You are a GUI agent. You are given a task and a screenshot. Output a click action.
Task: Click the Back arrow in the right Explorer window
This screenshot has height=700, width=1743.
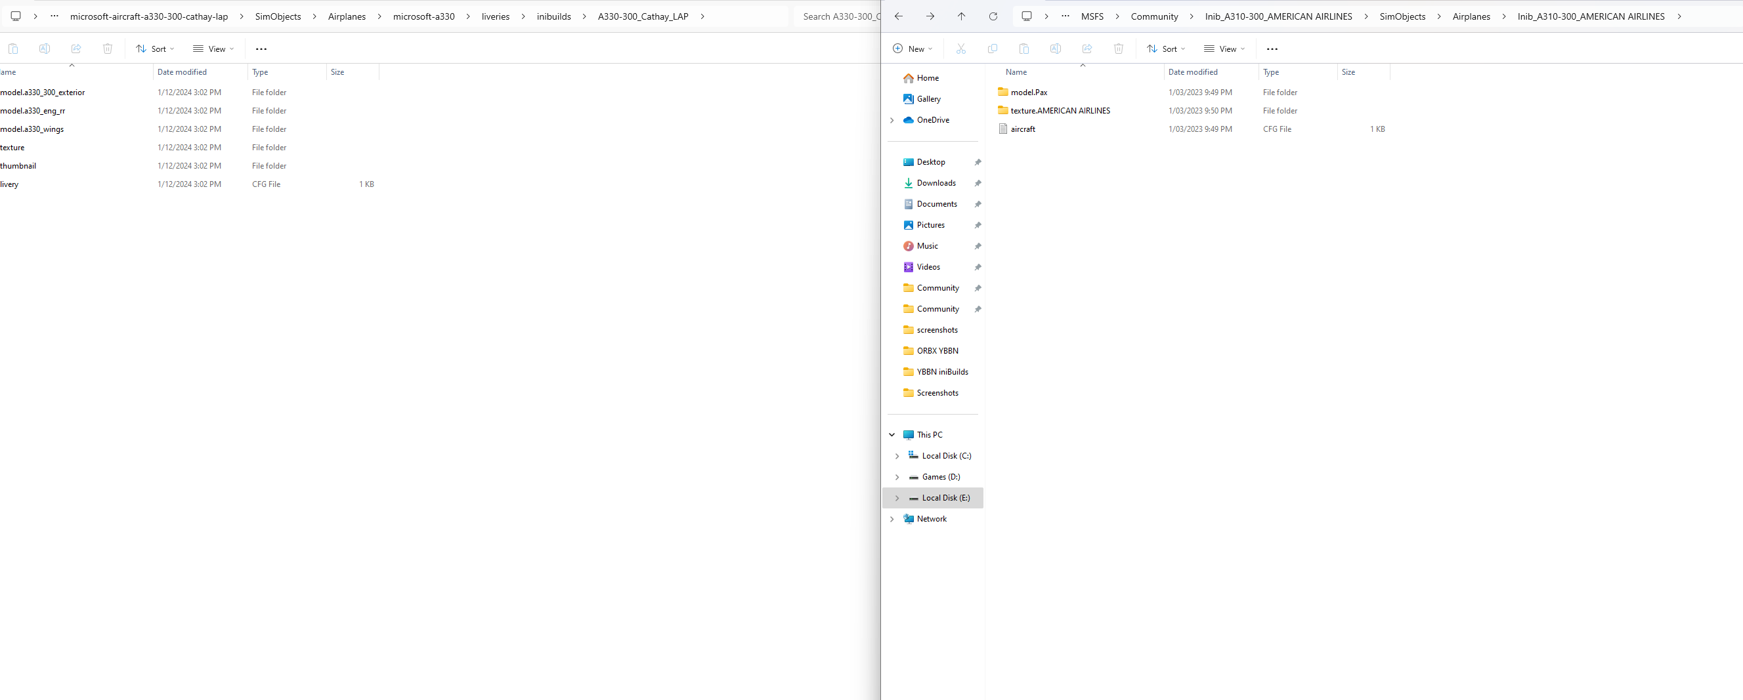click(x=899, y=16)
